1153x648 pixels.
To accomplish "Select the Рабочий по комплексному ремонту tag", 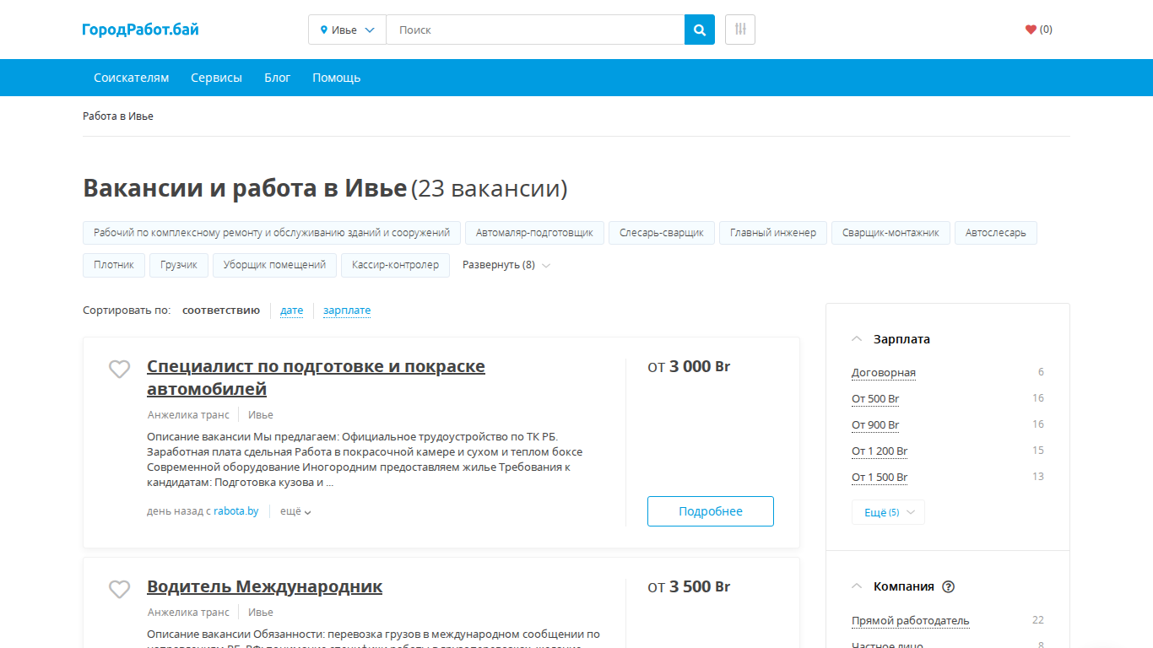I will (x=272, y=233).
